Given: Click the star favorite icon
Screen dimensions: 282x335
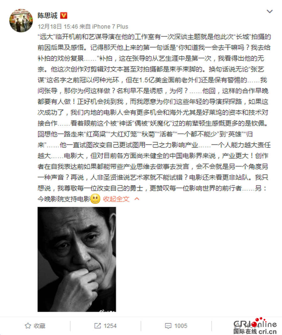Looking at the screenshot, I should [28, 326].
